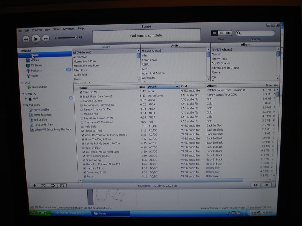Image resolution: width=302 pixels, height=226 pixels.
Task: Open the matts favorites playlist
Action: click(x=42, y=115)
